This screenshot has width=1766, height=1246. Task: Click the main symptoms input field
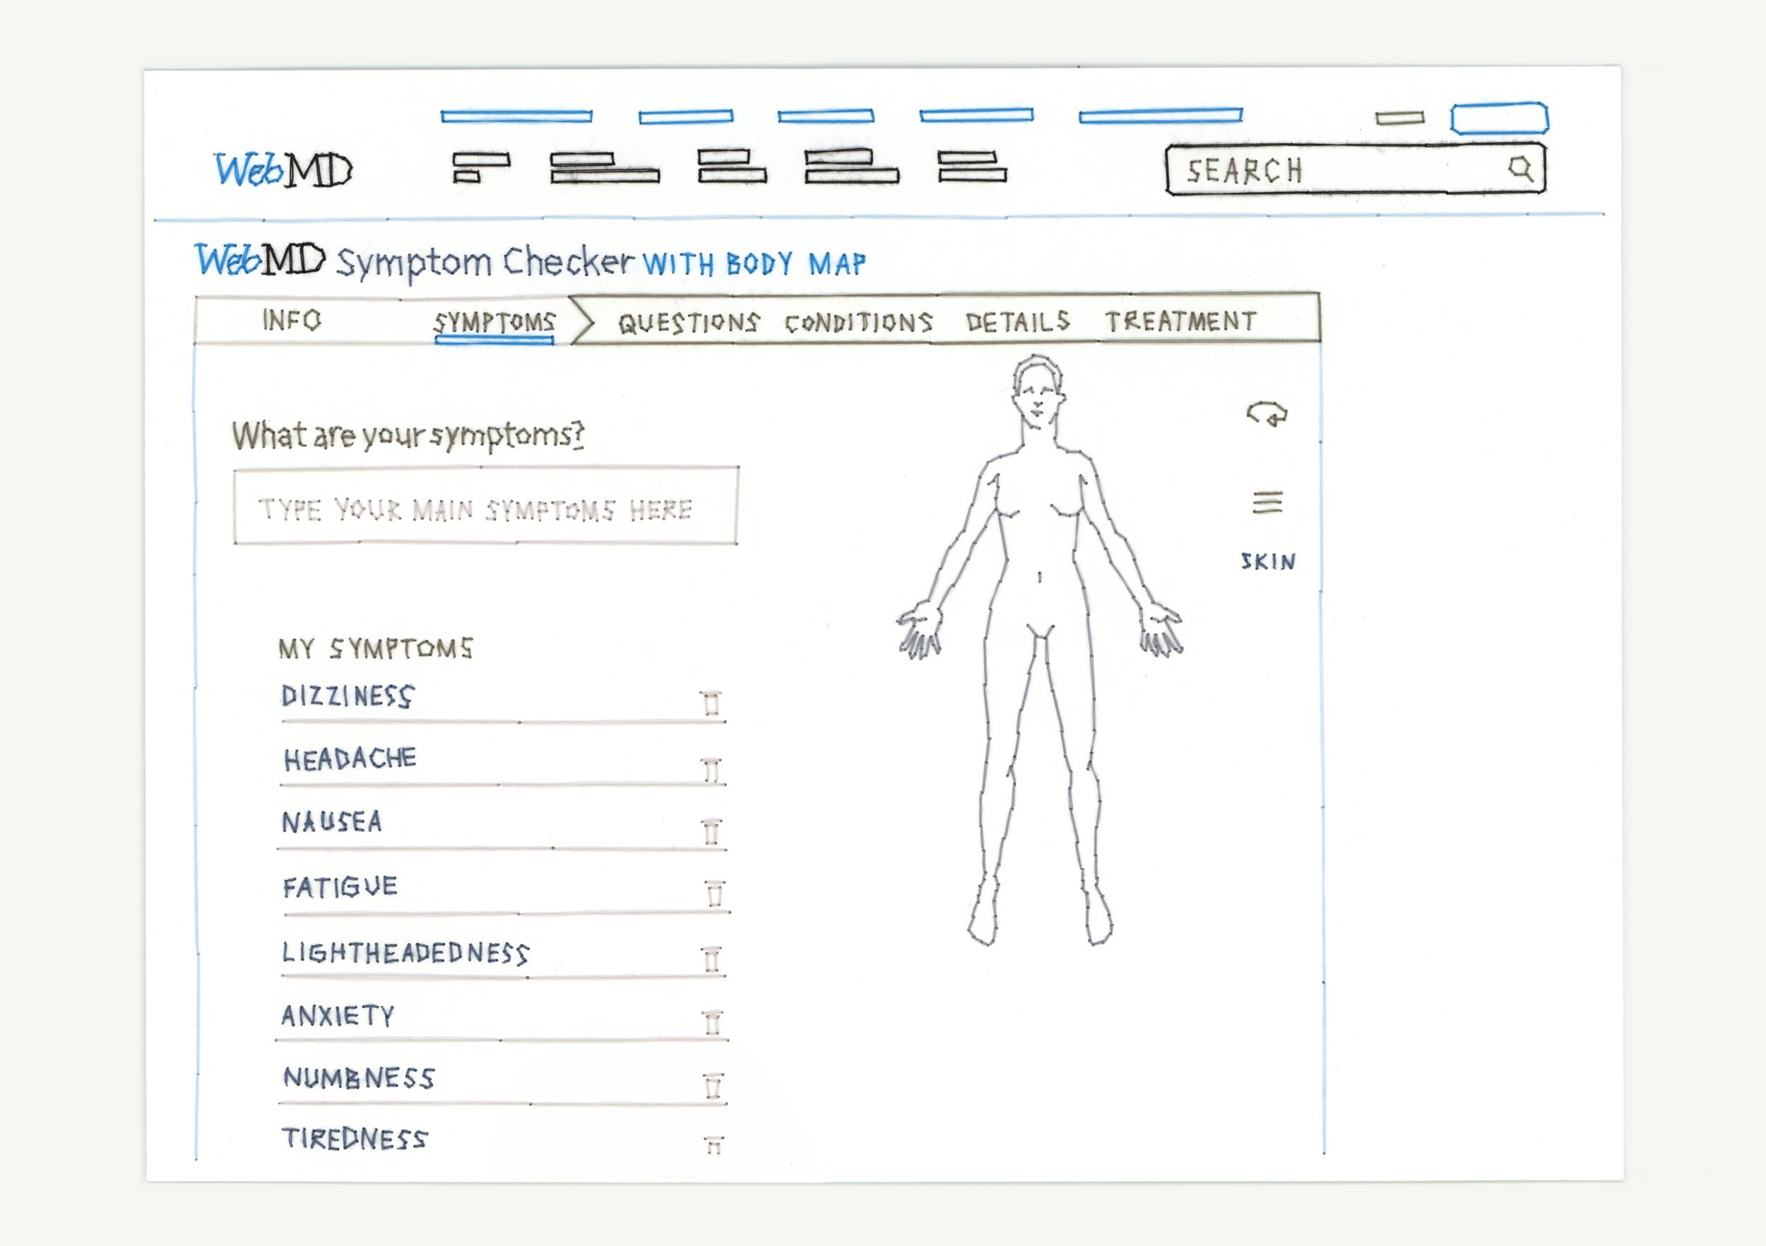click(x=485, y=506)
